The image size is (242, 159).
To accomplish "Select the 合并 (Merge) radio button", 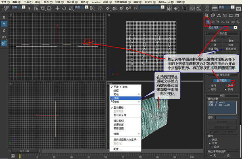I will tap(210, 143).
